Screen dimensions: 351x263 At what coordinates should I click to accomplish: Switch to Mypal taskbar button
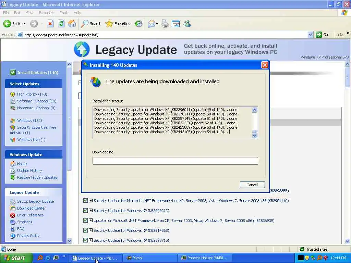(150, 258)
